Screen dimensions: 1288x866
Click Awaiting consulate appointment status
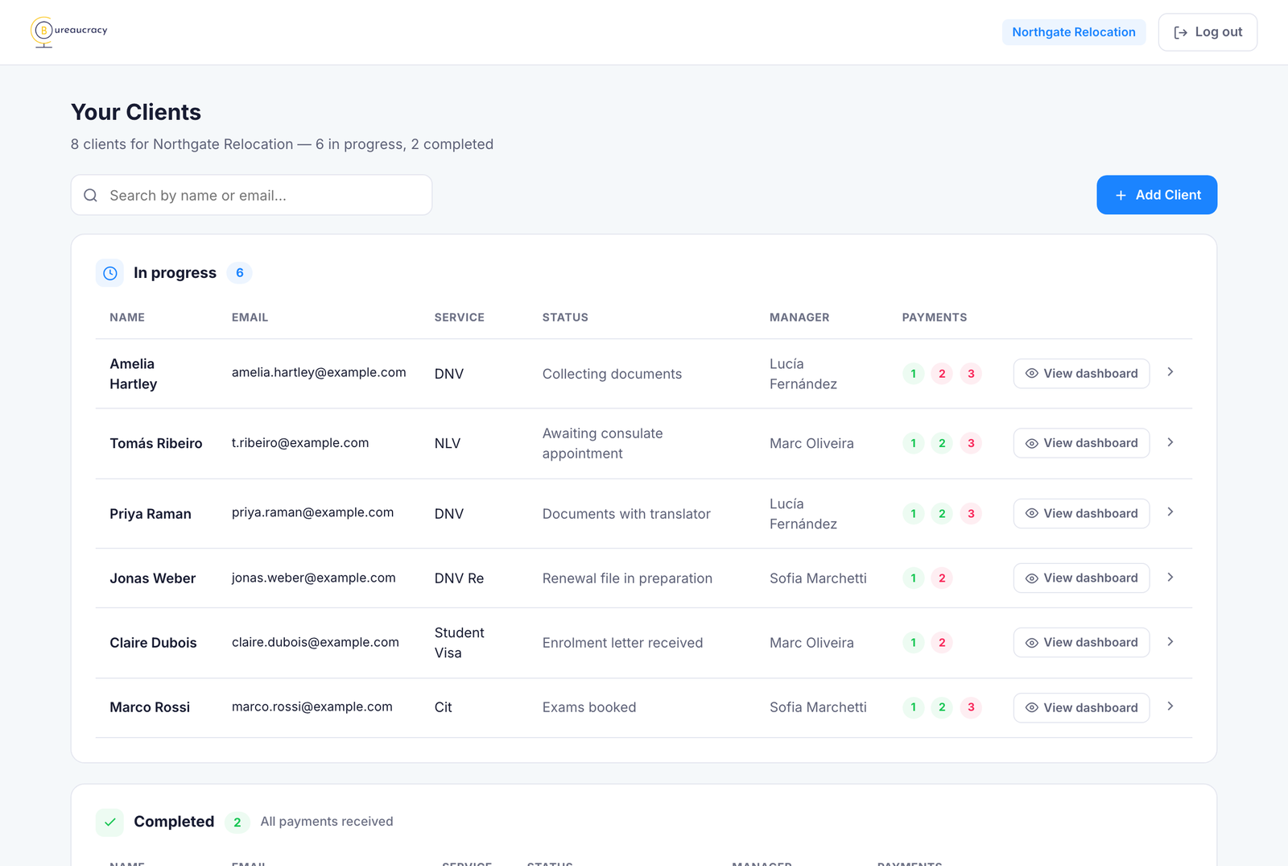point(603,443)
